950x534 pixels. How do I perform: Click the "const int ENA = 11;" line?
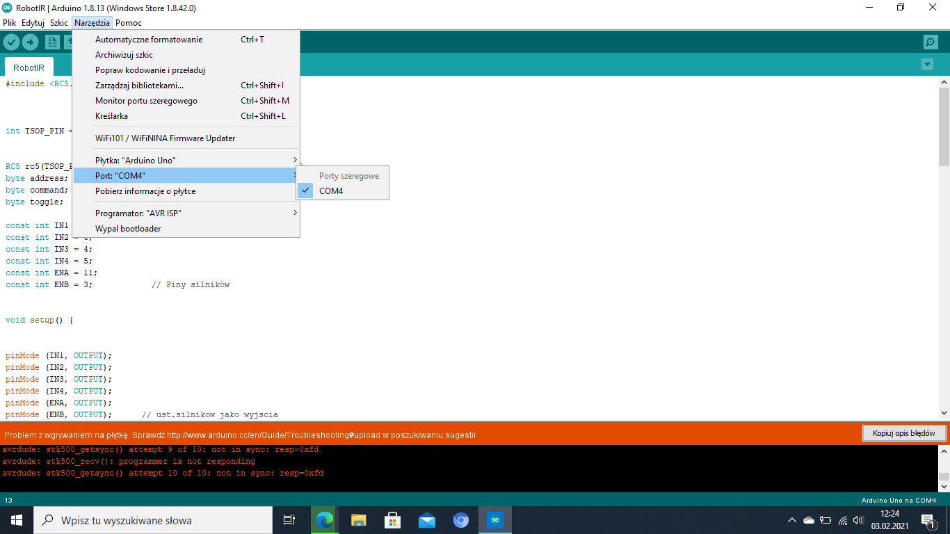(x=51, y=273)
